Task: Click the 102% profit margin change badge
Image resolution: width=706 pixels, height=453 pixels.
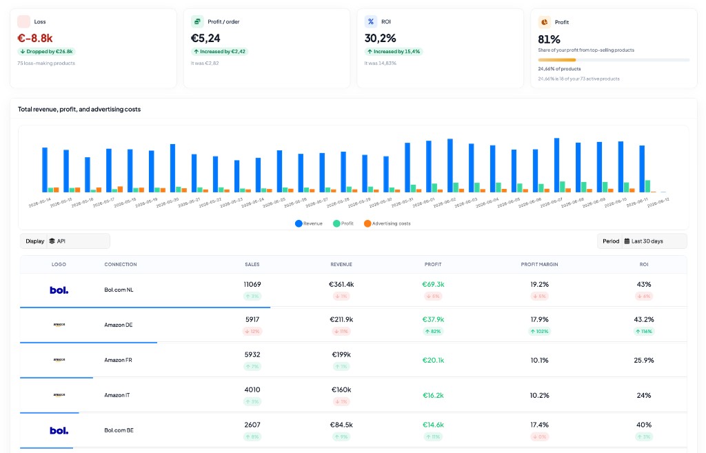Action: (x=539, y=332)
